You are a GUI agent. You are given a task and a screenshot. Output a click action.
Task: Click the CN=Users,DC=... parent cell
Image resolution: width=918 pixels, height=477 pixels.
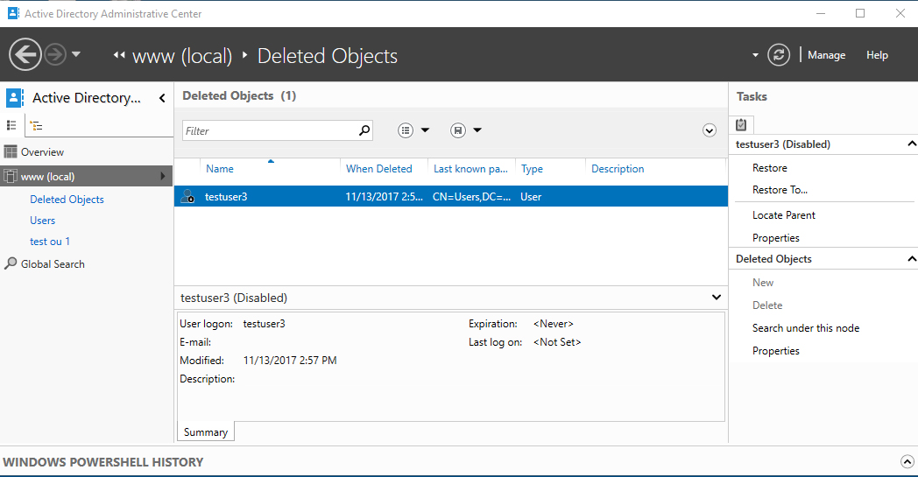[471, 197]
